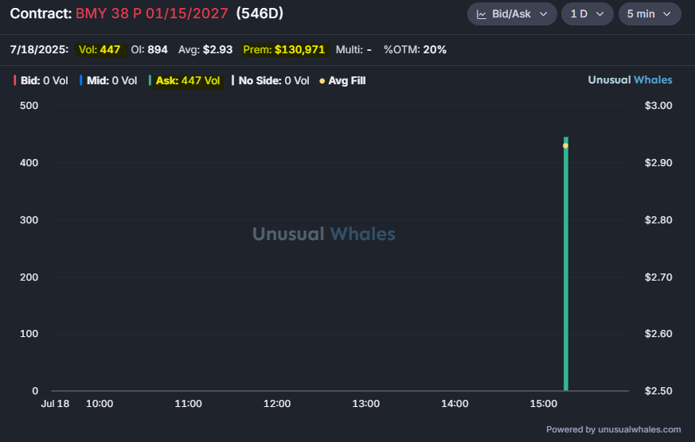The width and height of the screenshot is (695, 442).
Task: Click the Avg: $2.93 statistic
Action: (x=205, y=49)
